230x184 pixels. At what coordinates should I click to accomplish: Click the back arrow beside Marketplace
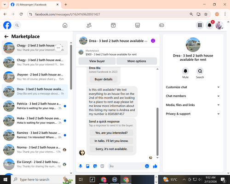click(6, 36)
